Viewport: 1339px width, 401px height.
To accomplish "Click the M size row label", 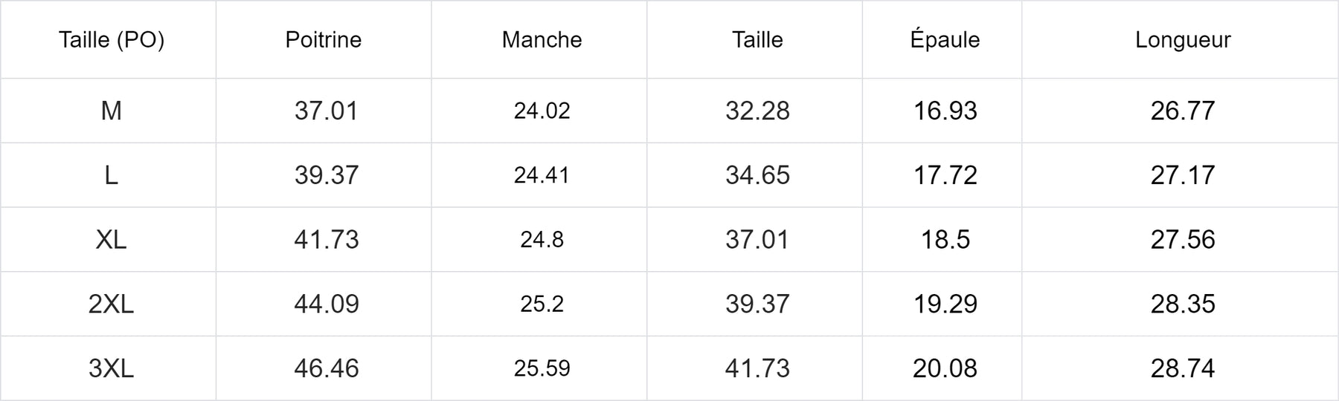I will [112, 111].
